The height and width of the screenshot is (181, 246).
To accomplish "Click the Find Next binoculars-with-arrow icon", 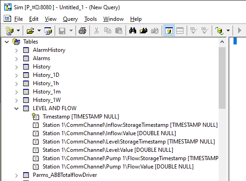I will (x=144, y=31).
